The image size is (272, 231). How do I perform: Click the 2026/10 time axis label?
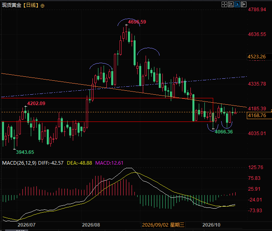point(211,225)
